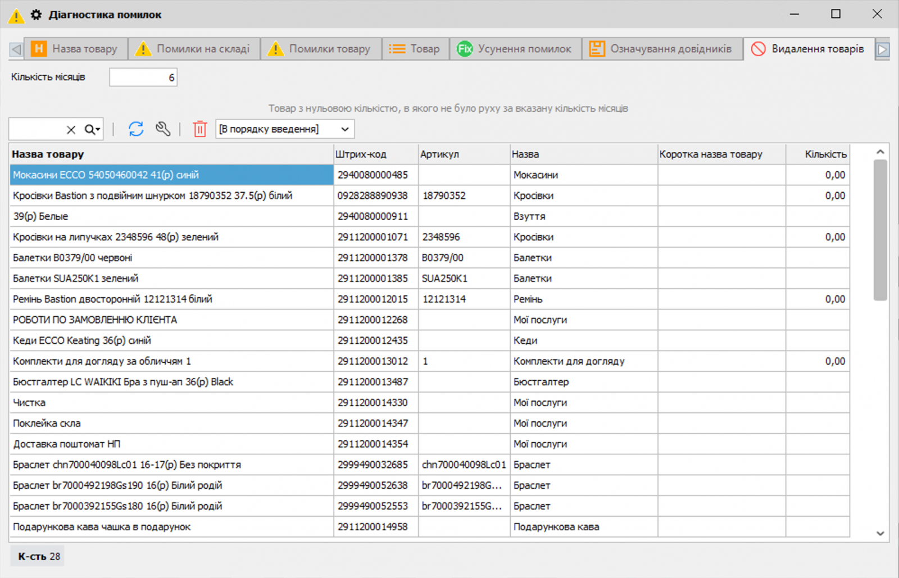This screenshot has width=899, height=578.
Task: Open the Помилки на складі tab
Action: coord(194,49)
